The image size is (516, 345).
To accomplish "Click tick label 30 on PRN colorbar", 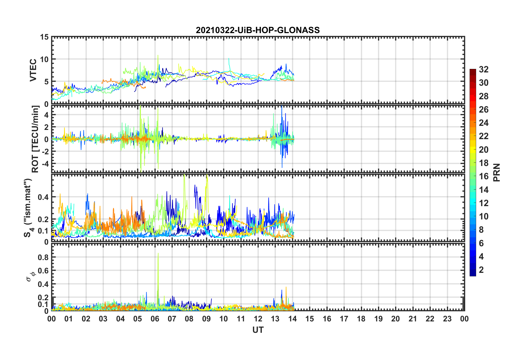I will coord(483,83).
